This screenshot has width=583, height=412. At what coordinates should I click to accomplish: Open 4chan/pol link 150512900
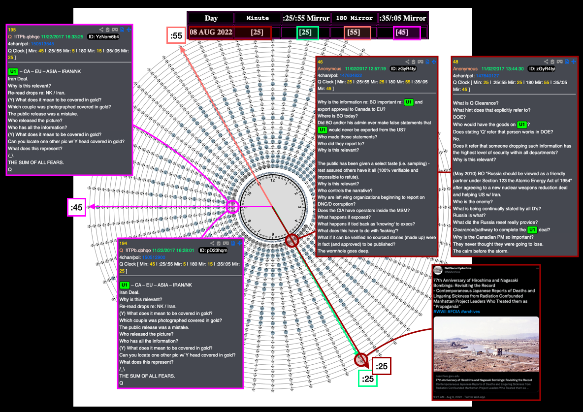(x=154, y=257)
